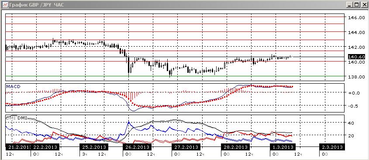Image resolution: width=369 pixels, height=160 pixels.
Task: Click the 138.00 price axis label
Action: tap(356, 77)
